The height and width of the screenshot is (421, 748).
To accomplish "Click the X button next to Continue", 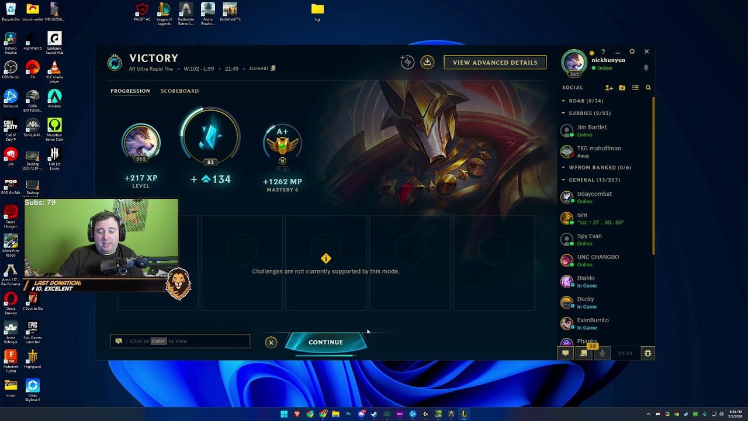I will click(271, 343).
